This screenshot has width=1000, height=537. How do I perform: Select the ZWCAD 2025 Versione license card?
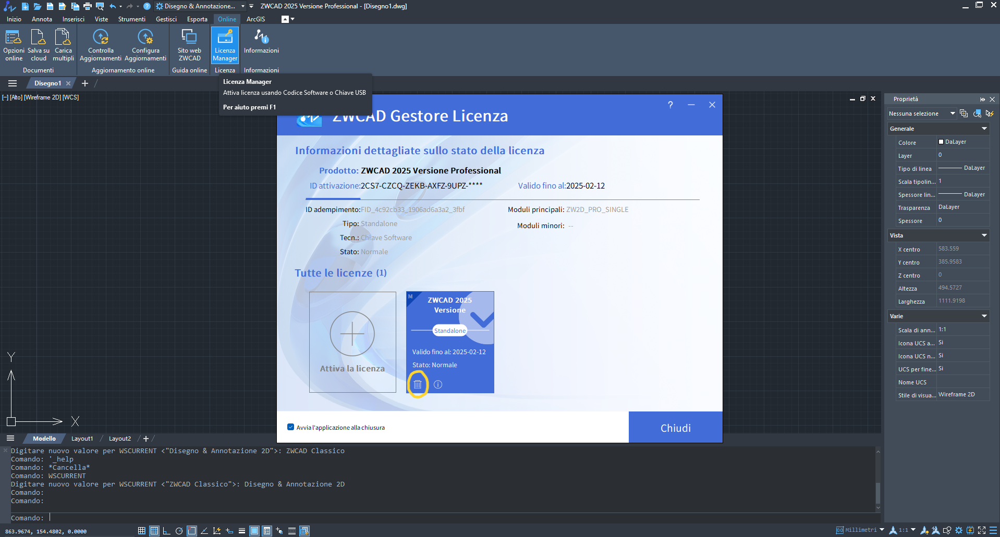(450, 342)
